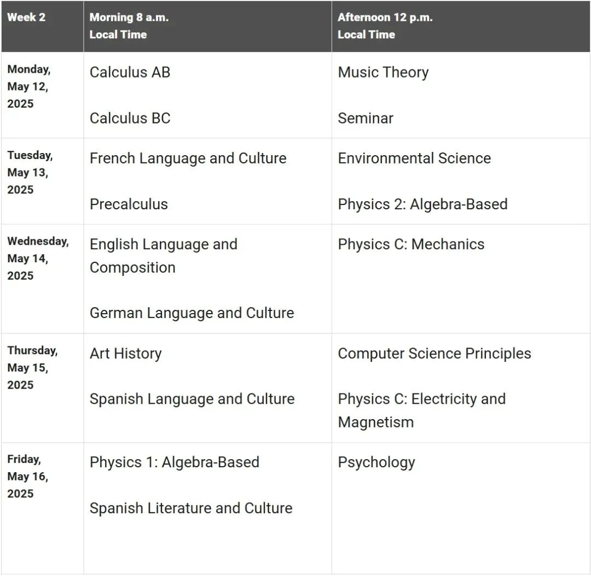Screen dimensions: 591x576
Task: Click French Language and Culture
Action: click(188, 158)
